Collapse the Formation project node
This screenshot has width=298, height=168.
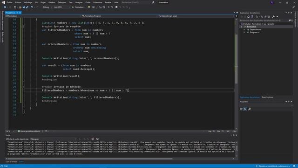(242, 27)
